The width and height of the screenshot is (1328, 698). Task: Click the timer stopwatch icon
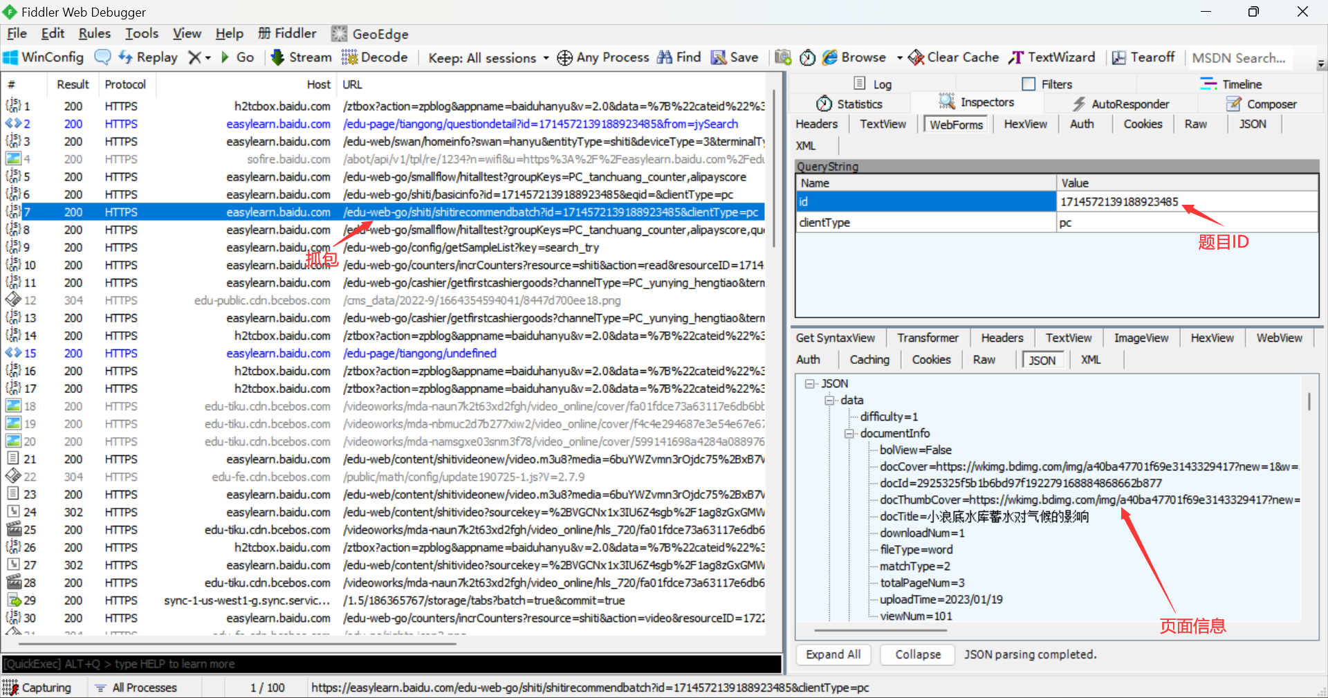click(808, 57)
